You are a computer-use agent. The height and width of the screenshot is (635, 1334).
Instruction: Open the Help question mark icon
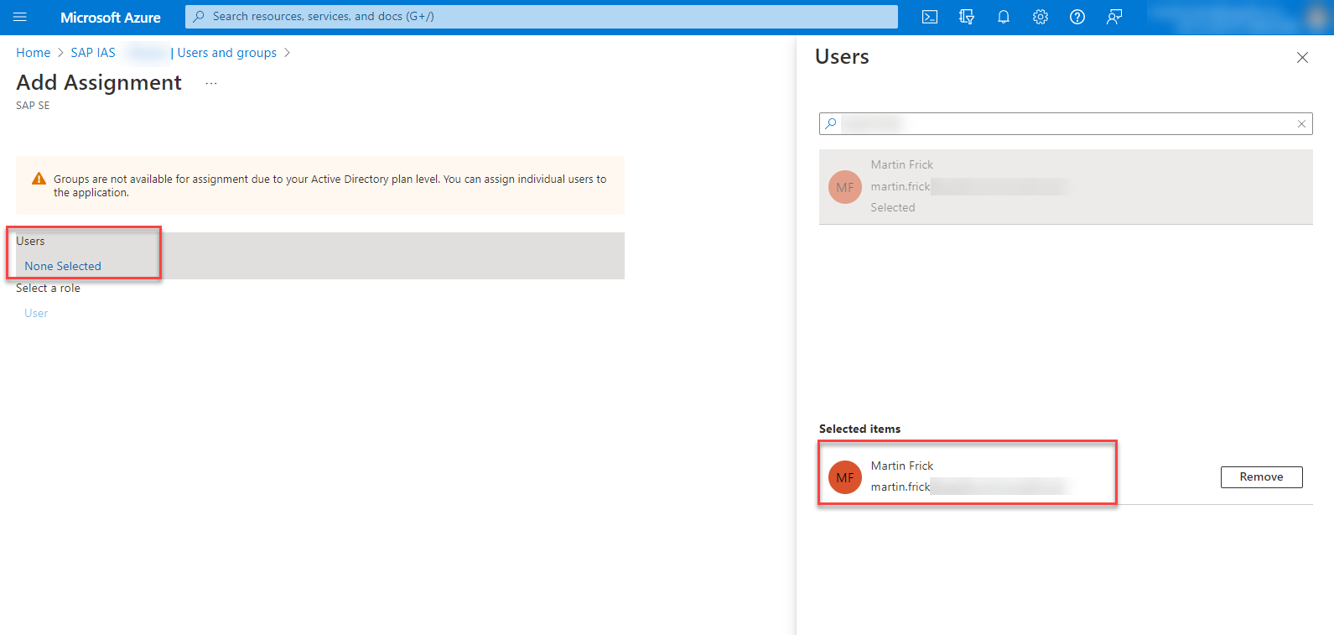pos(1077,17)
